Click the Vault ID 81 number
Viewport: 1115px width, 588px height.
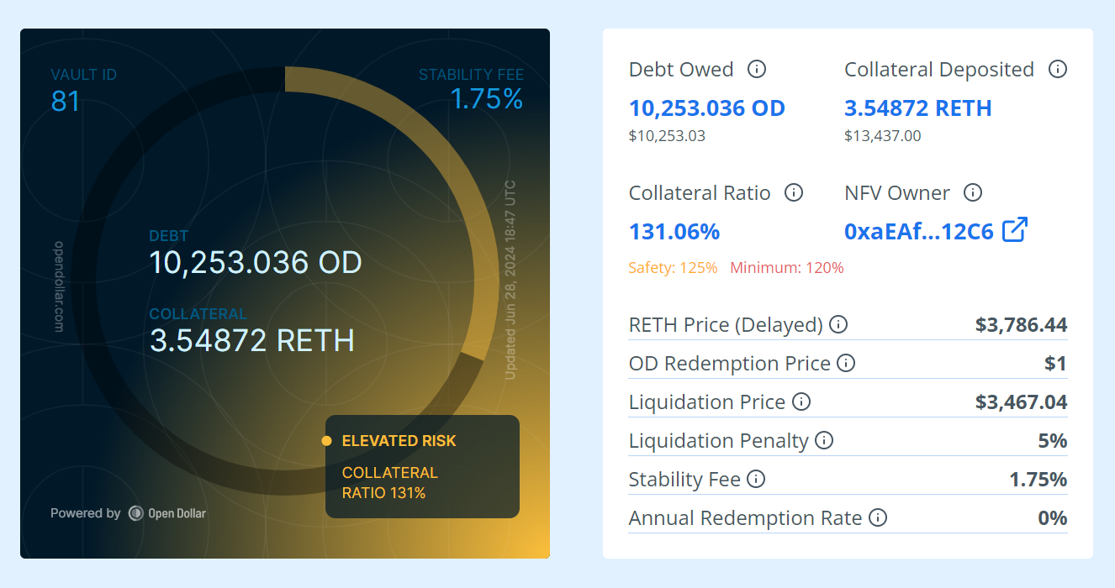coord(66,101)
